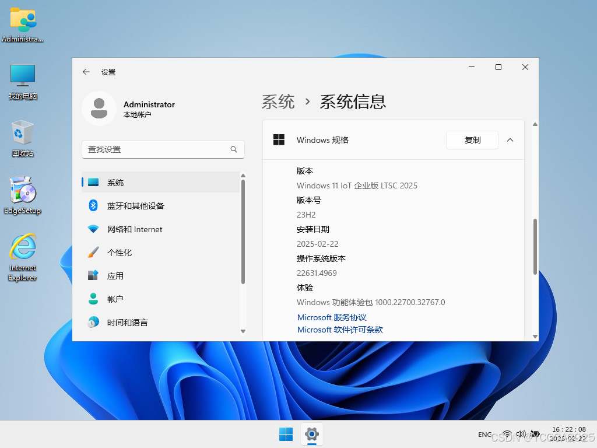Click the search magnifier in 查找设置 box
597x448 pixels.
pyautogui.click(x=234, y=149)
